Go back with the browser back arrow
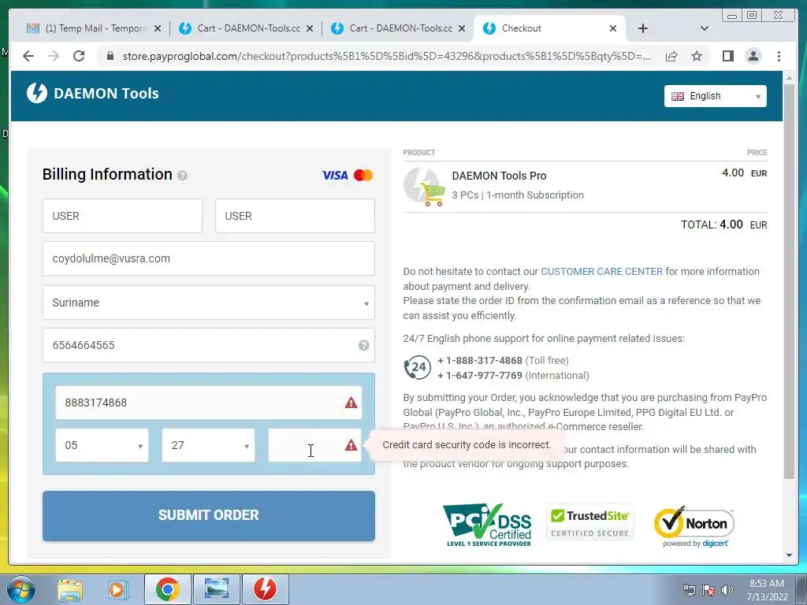Screen dimensions: 807x605 (28, 56)
